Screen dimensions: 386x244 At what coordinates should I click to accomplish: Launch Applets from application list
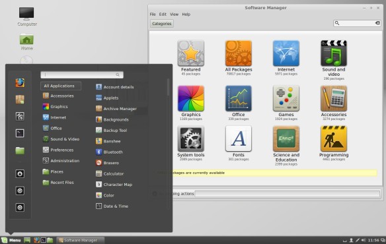(107, 98)
